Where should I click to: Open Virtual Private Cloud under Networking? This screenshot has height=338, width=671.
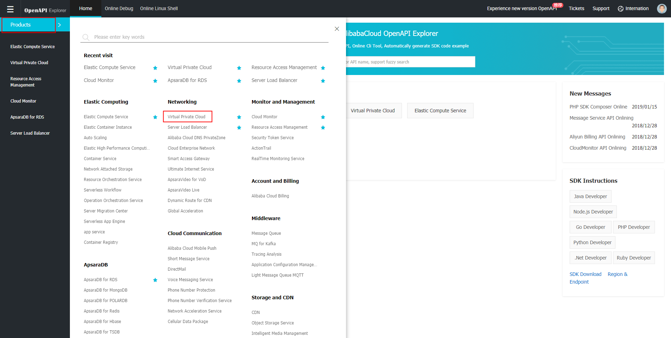pyautogui.click(x=187, y=117)
